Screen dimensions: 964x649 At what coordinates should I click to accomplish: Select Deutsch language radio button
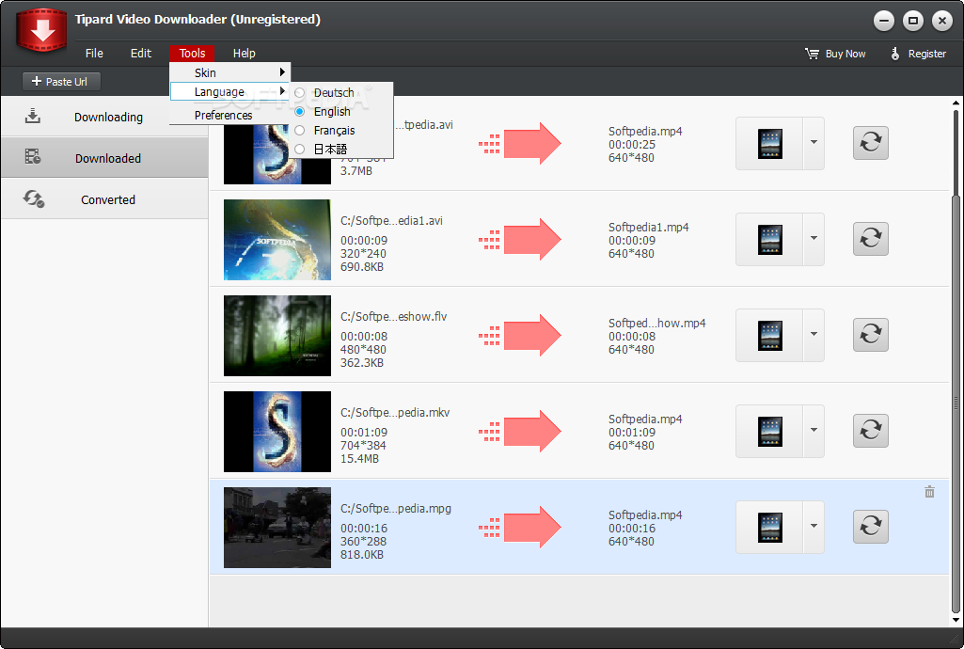point(299,93)
